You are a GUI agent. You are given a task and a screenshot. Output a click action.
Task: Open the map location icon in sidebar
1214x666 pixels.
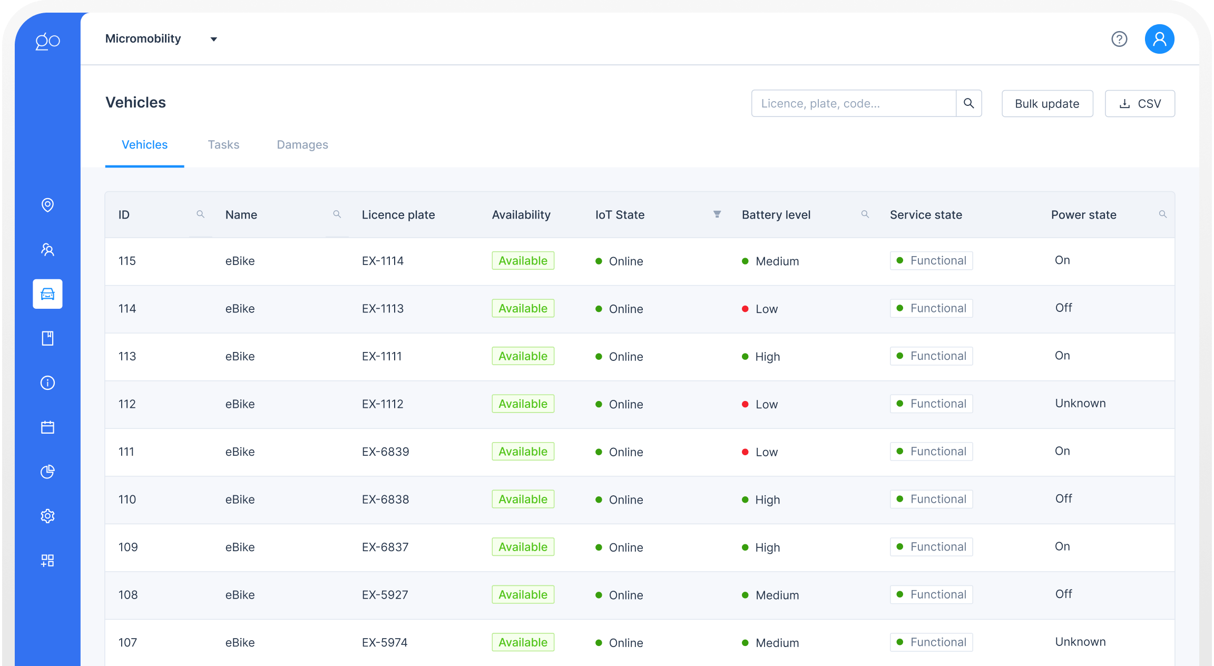47,205
